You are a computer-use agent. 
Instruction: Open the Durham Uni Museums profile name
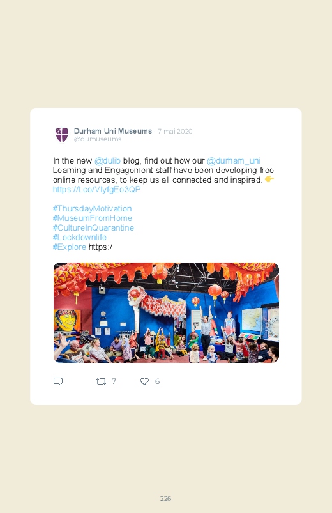pos(113,131)
